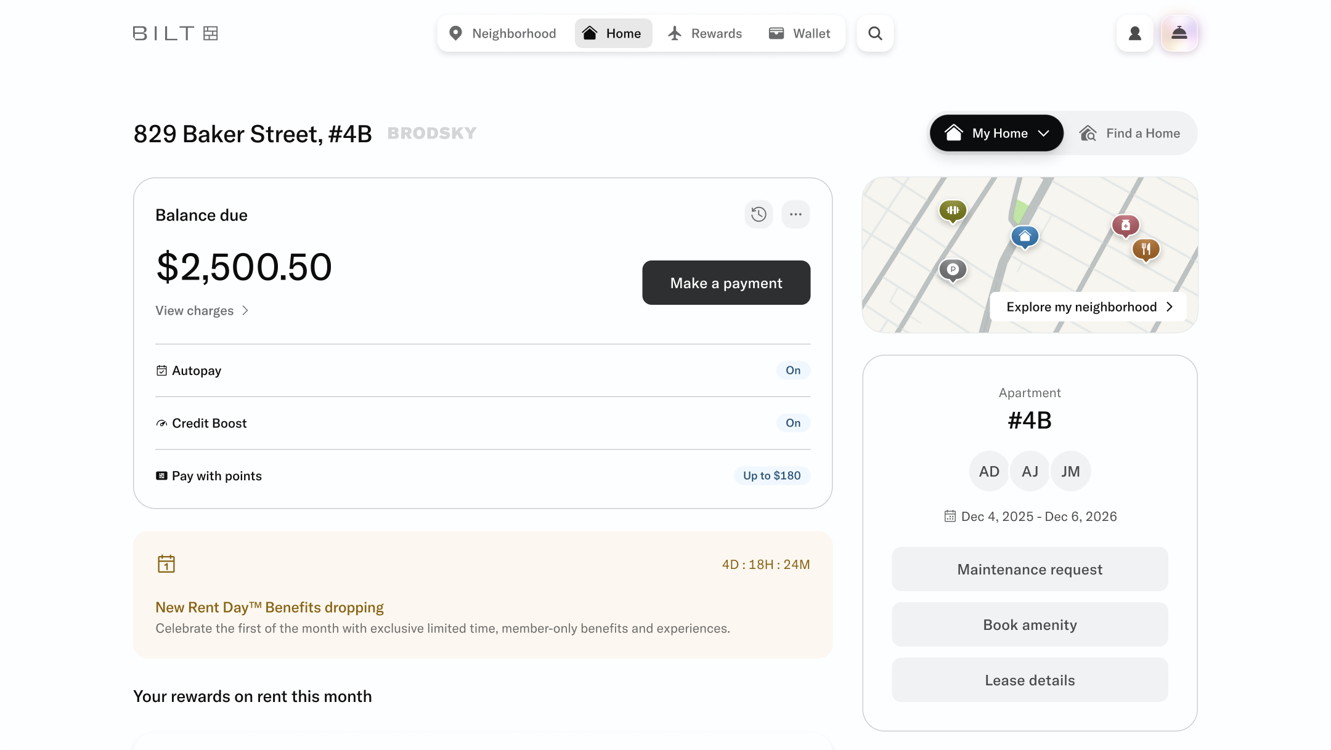Screen dimensions: 1331x750
Task: Select the Neighborhood navigation tab
Action: 502,33
